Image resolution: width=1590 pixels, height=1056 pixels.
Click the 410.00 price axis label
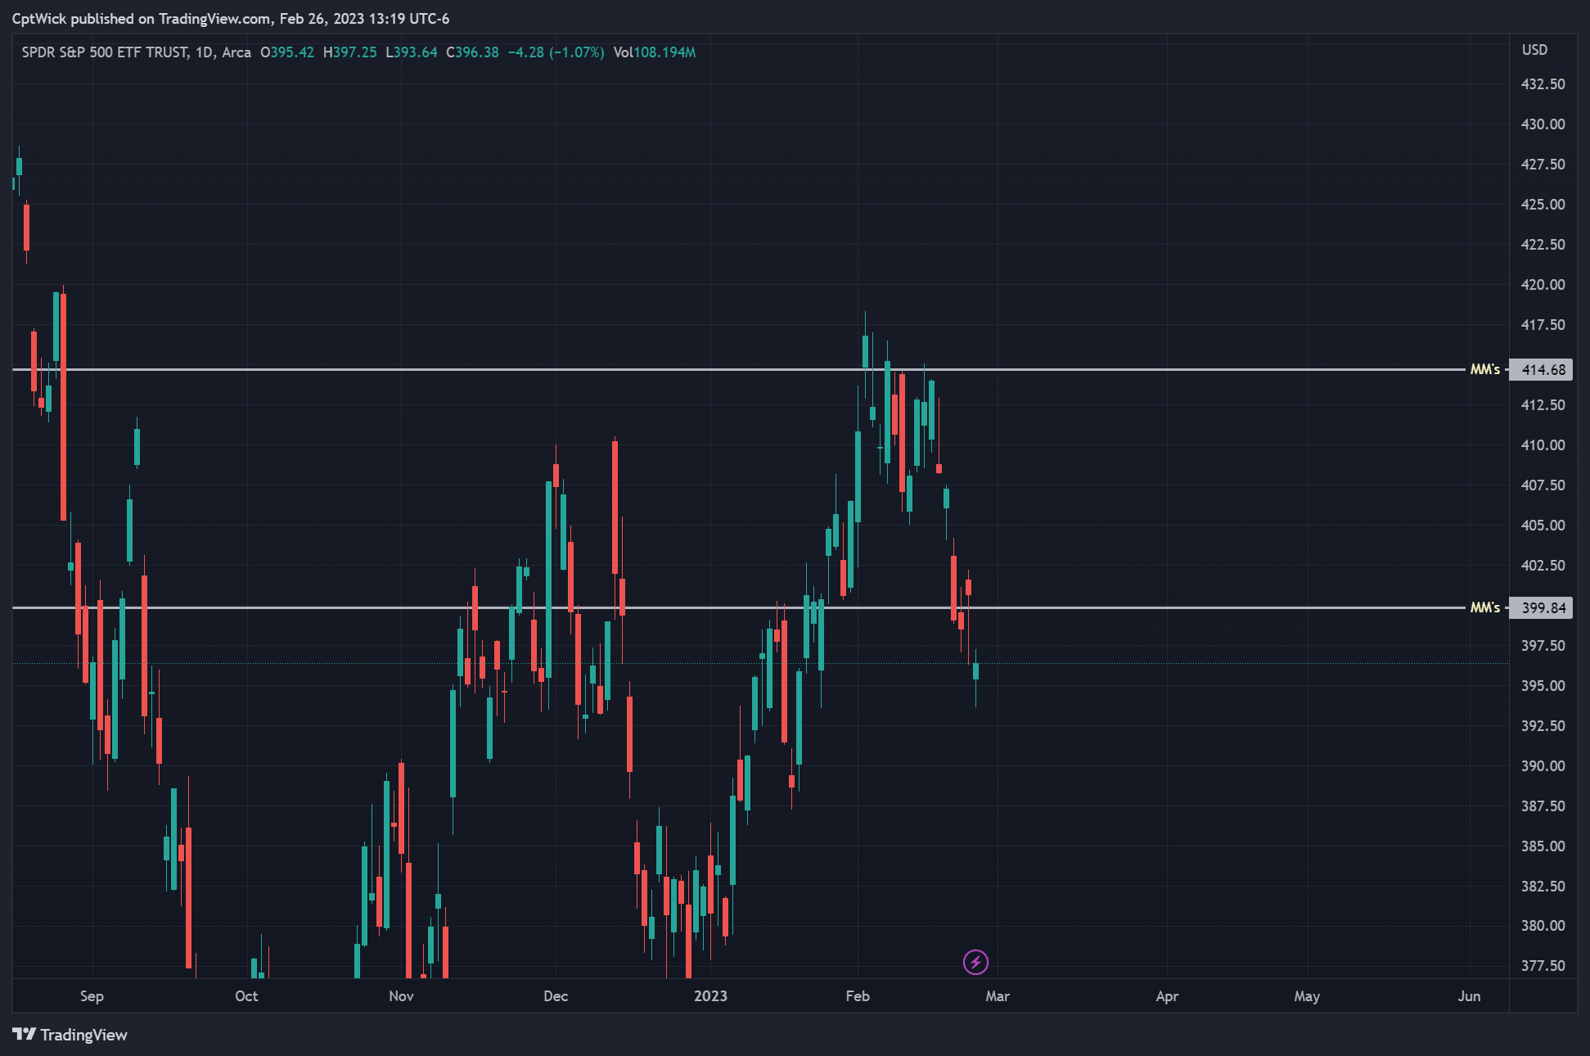tap(1543, 445)
